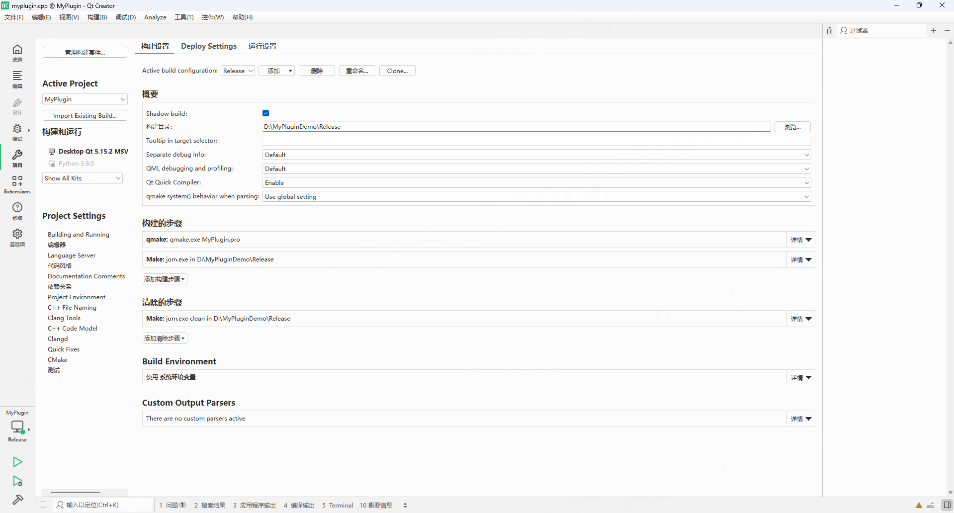Open Separate debug info dropdown
The width and height of the screenshot is (954, 513).
click(537, 155)
